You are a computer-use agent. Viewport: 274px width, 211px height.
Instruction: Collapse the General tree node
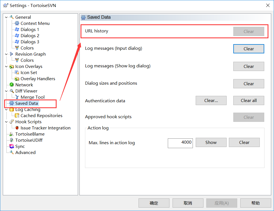(x=6, y=17)
